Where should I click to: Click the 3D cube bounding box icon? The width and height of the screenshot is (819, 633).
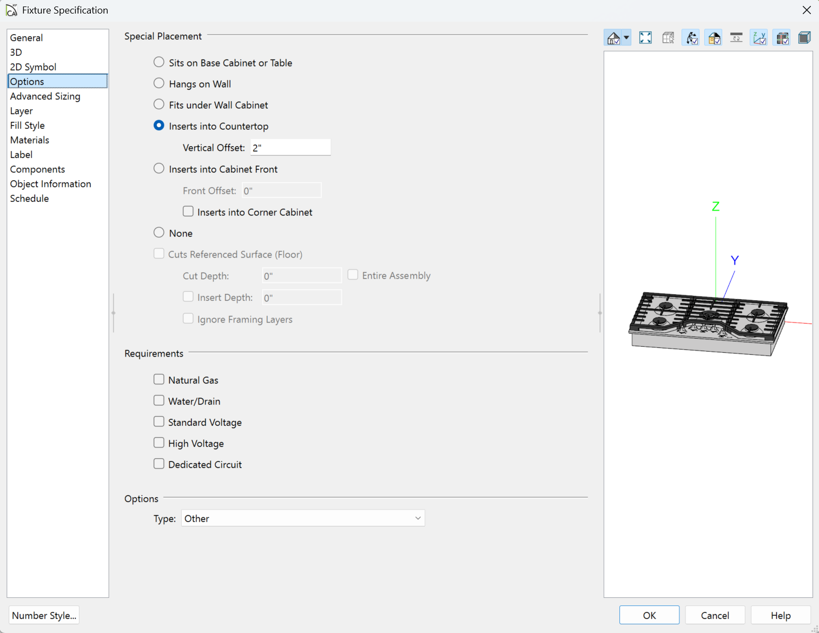[x=804, y=38]
